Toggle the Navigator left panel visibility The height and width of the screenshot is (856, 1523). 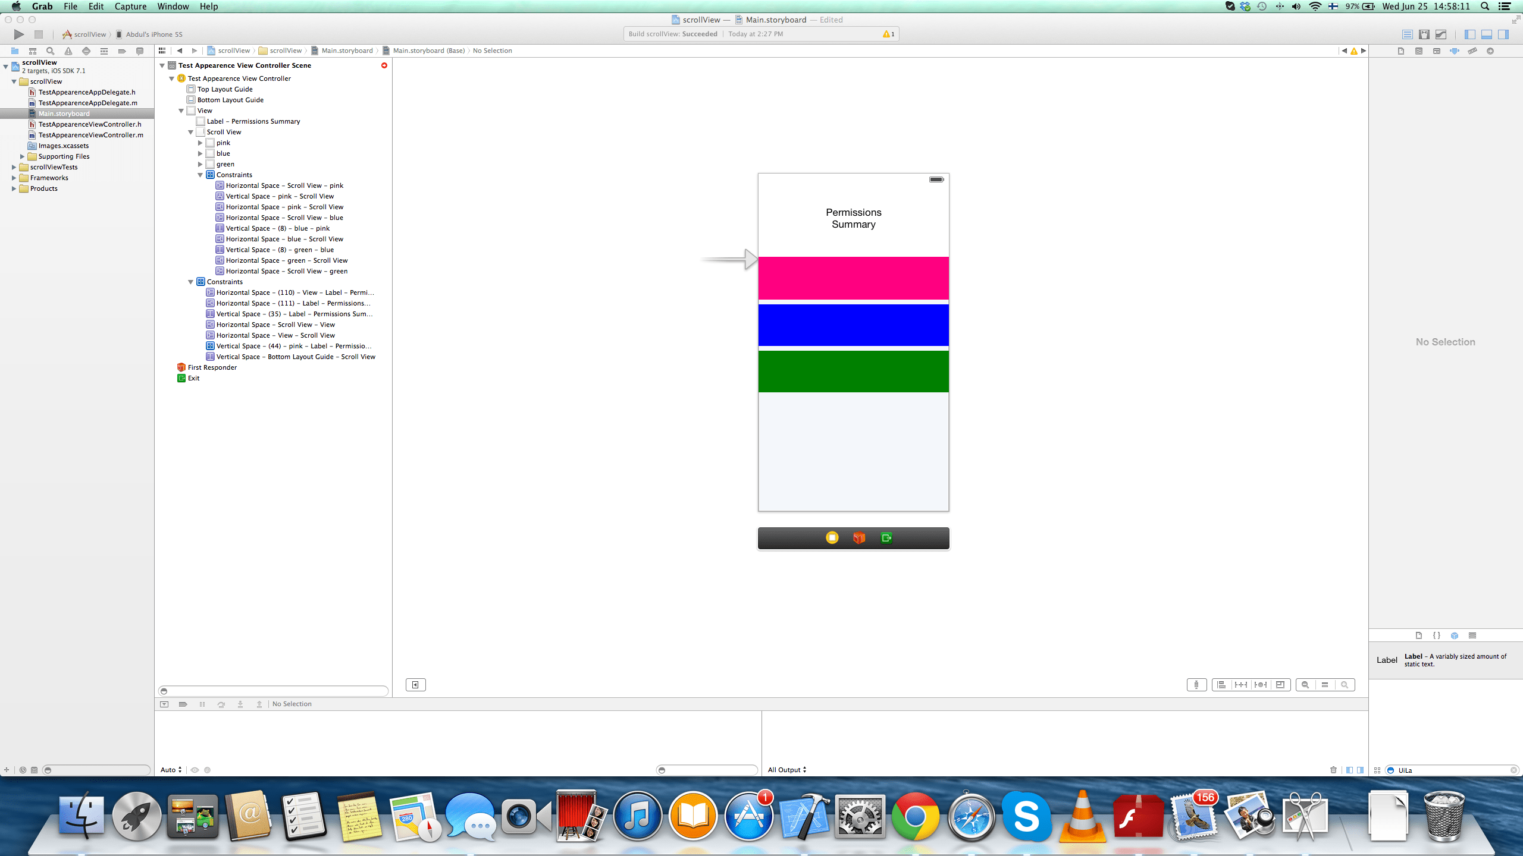point(1470,34)
